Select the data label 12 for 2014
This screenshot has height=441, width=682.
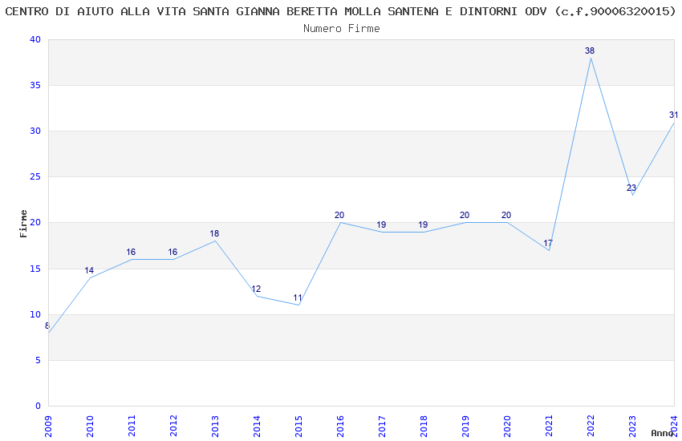click(256, 289)
